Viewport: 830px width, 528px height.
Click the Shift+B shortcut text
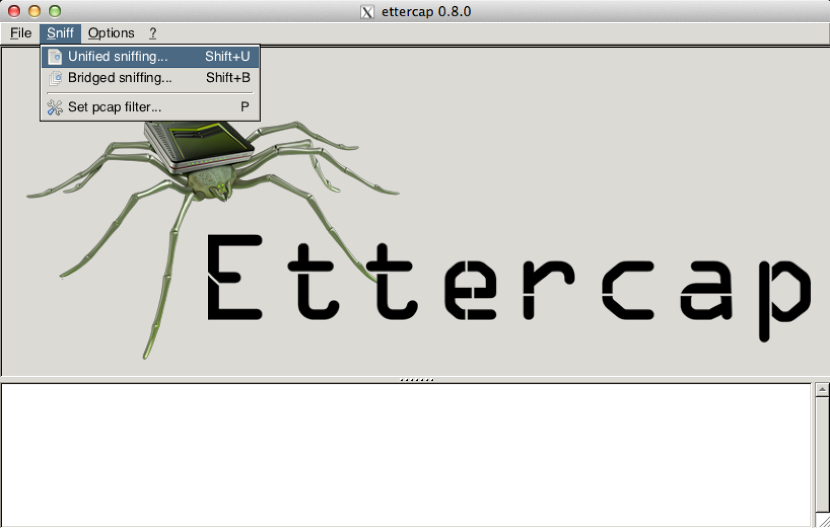[x=228, y=78]
